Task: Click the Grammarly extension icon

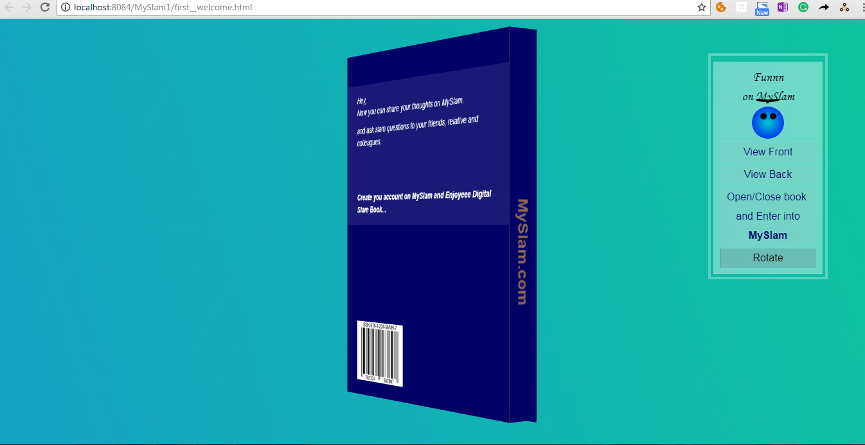Action: tap(803, 8)
